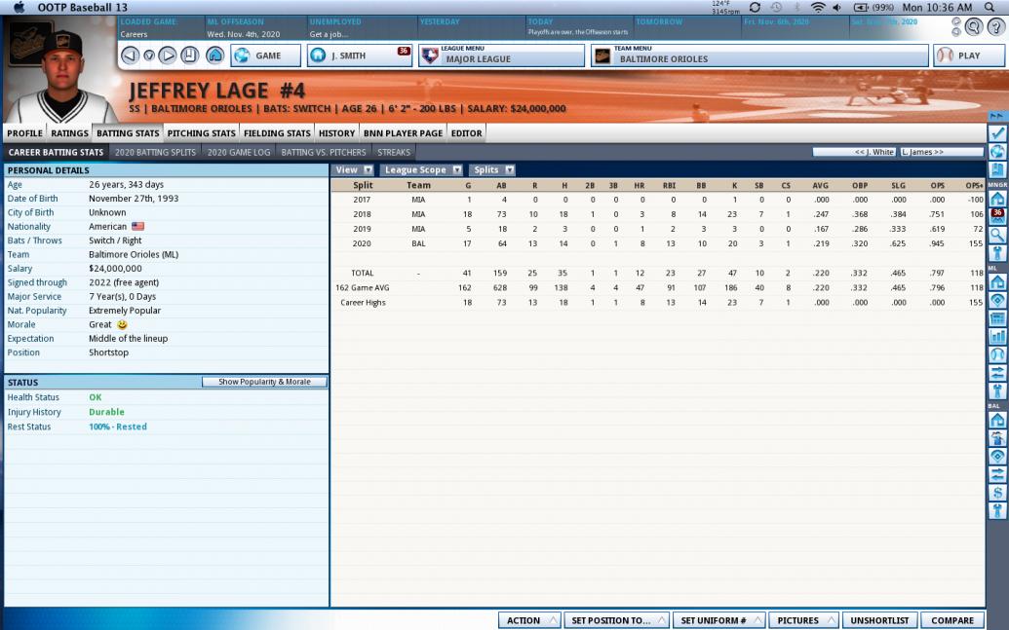Switch to the Fielding Stats tab
1009x630 pixels.
[277, 133]
